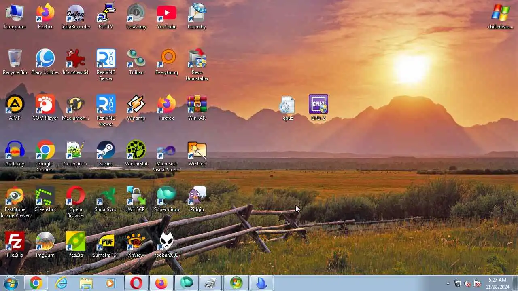The height and width of the screenshot is (291, 518).
Task: Open WinDirStat from the desktop
Action: (136, 154)
